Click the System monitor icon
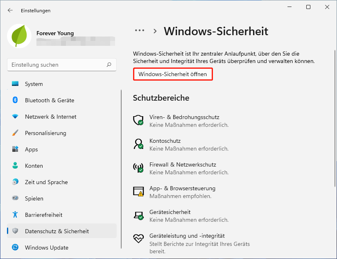 coord(15,84)
